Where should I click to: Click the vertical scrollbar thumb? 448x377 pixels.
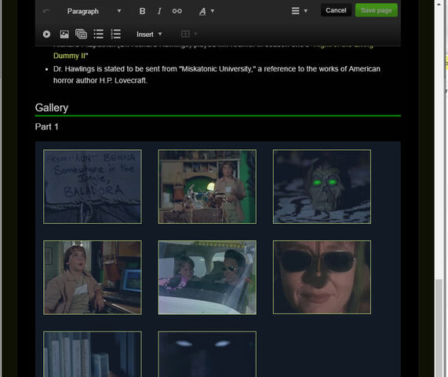click(439, 328)
